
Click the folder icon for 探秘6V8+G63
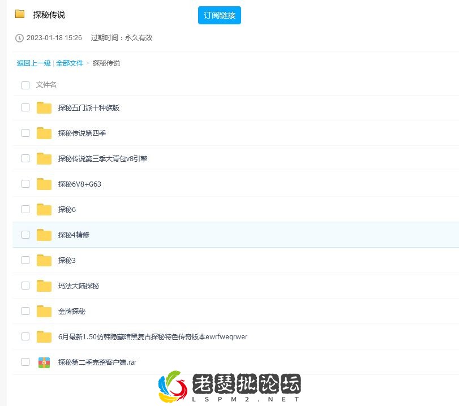(44, 184)
